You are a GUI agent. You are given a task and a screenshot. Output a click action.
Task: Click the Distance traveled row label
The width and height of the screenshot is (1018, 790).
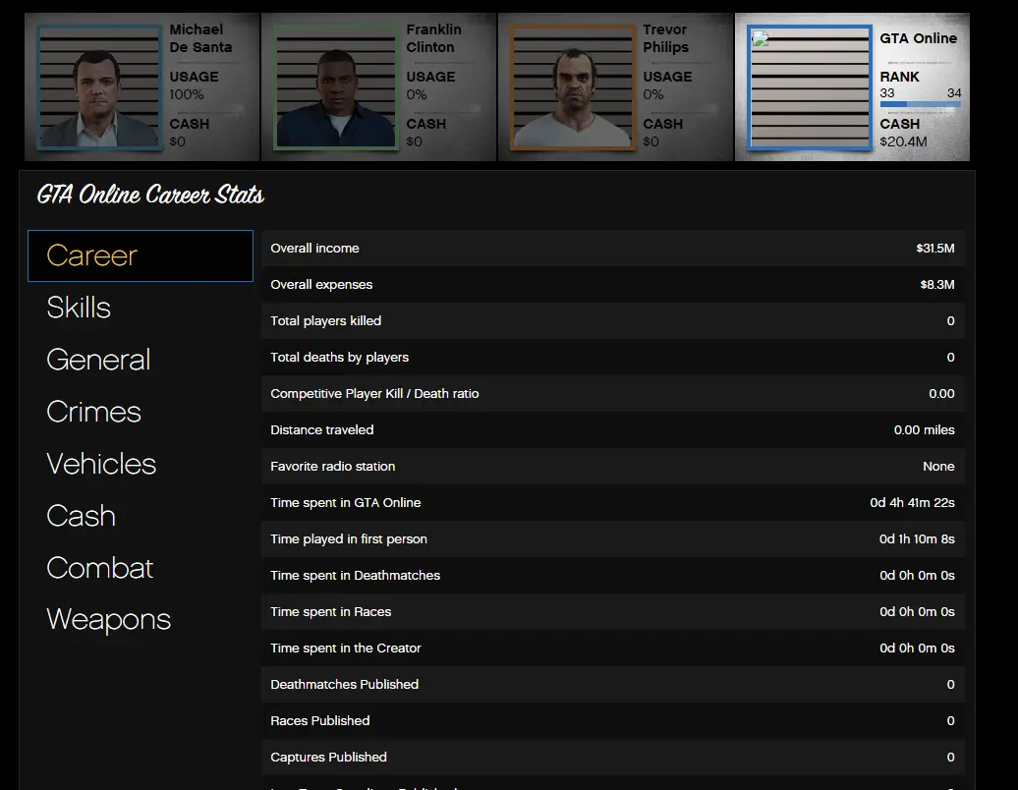(x=322, y=429)
